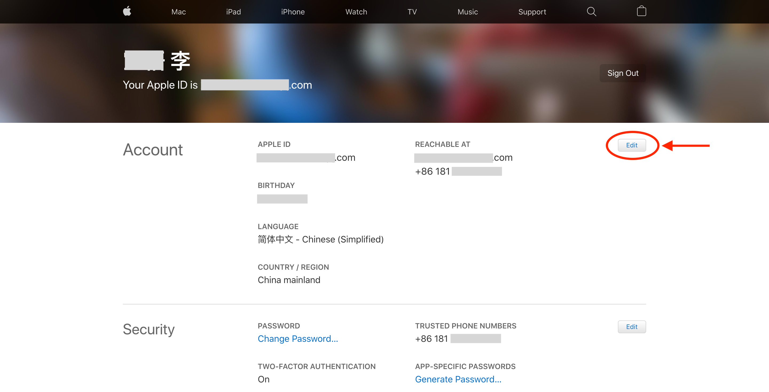Viewport: 769px width, 392px height.
Task: Click Edit in the Account section
Action: pyautogui.click(x=632, y=145)
